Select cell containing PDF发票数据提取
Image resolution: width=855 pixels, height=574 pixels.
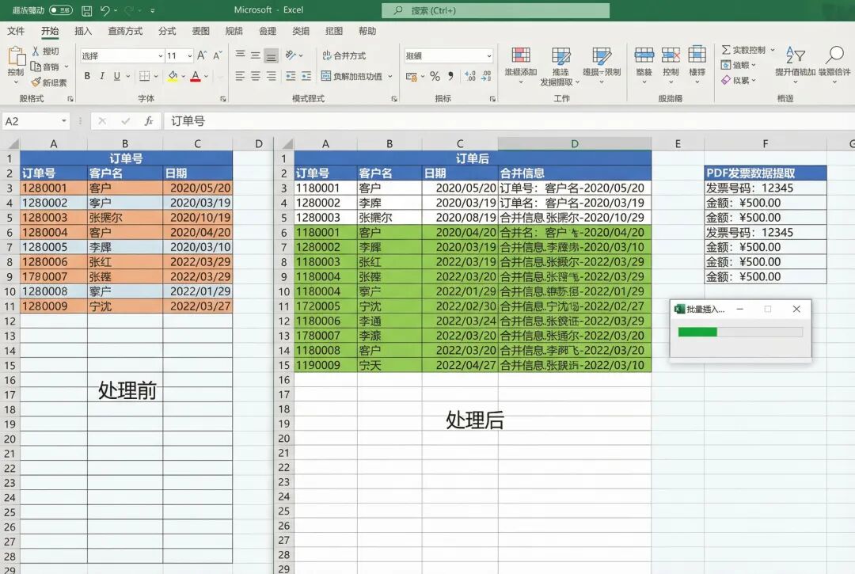pos(765,173)
